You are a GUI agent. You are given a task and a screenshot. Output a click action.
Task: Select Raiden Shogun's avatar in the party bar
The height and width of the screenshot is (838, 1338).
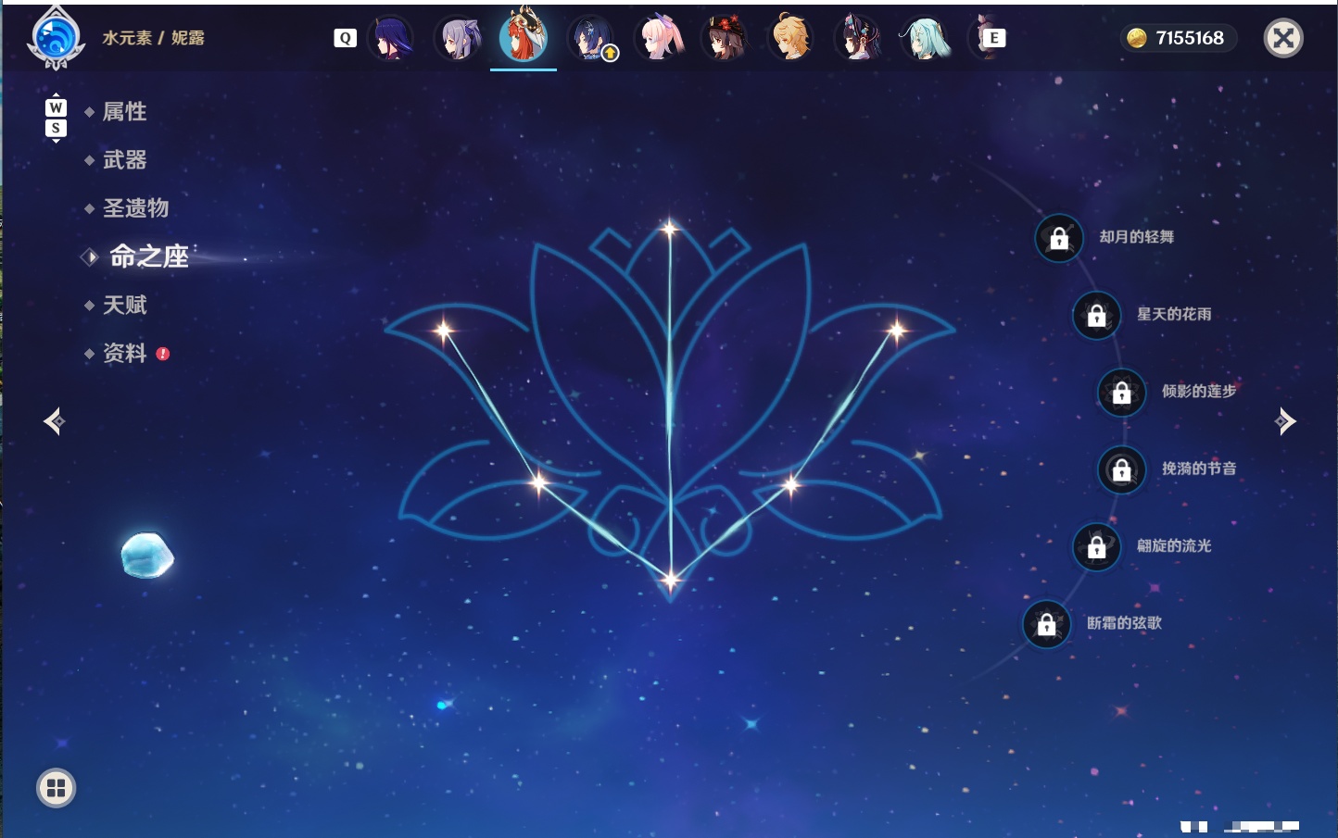(391, 38)
